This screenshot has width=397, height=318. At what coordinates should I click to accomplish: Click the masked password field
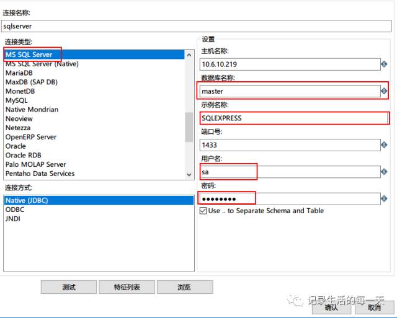290,199
